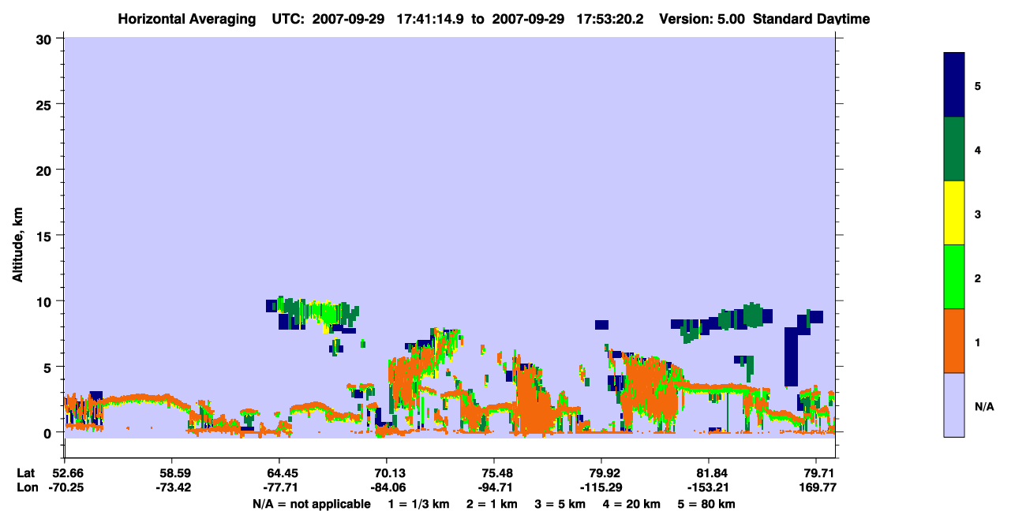Click the dark green color bar segment for level 4
The height and width of the screenshot is (526, 1026).
coord(954,149)
